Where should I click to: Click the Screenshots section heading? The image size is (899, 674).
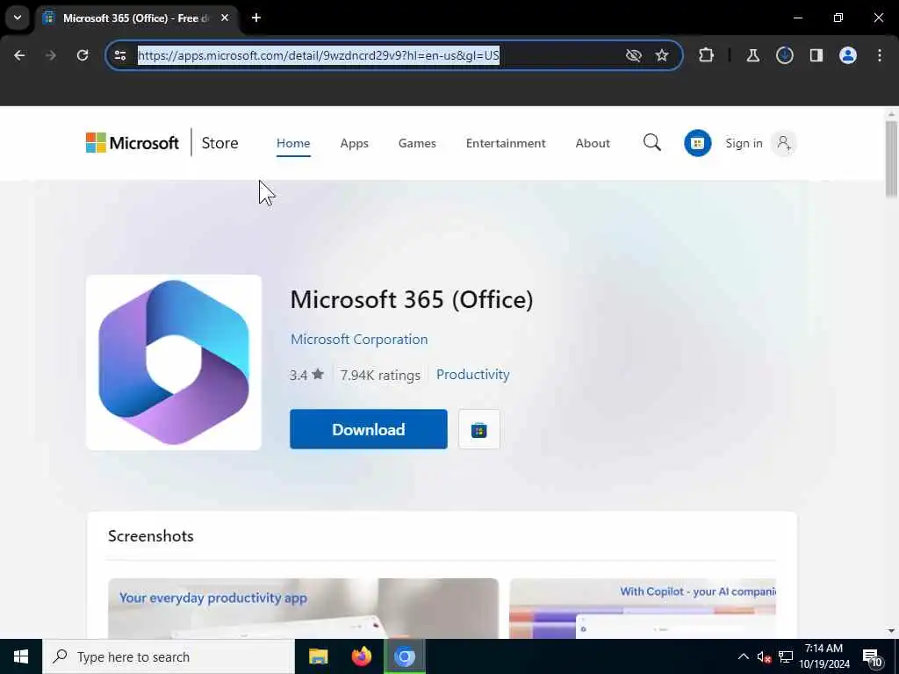[151, 536]
